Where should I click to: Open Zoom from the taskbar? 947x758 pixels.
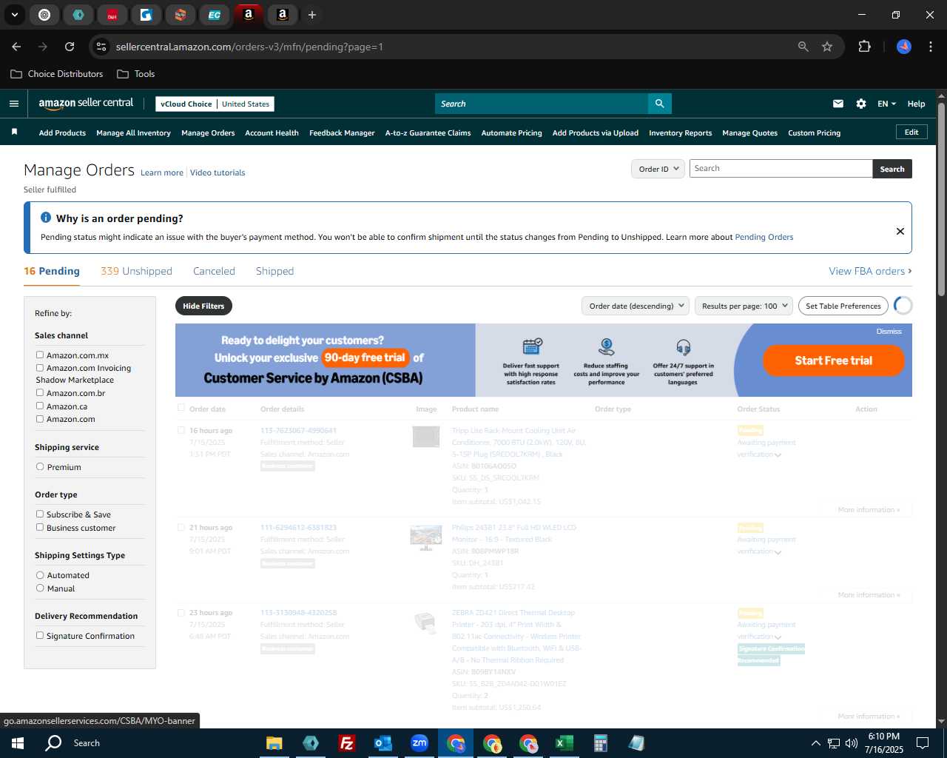pos(419,743)
